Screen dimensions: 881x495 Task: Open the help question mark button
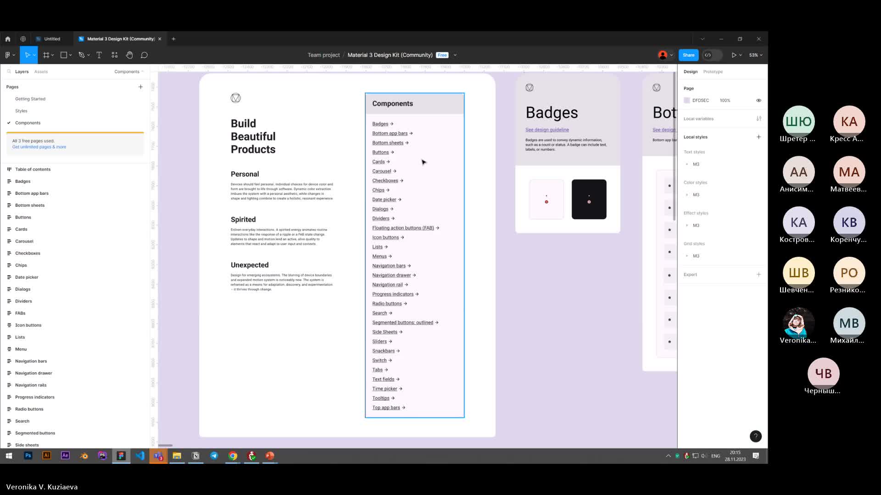(x=755, y=436)
